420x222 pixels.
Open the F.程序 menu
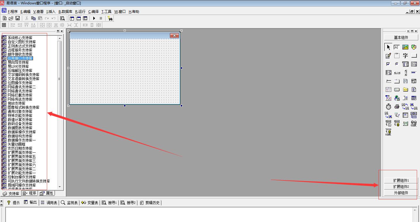[x=13, y=12]
